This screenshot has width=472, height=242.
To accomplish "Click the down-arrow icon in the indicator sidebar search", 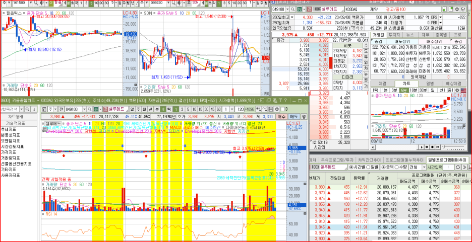I will coord(34,109).
